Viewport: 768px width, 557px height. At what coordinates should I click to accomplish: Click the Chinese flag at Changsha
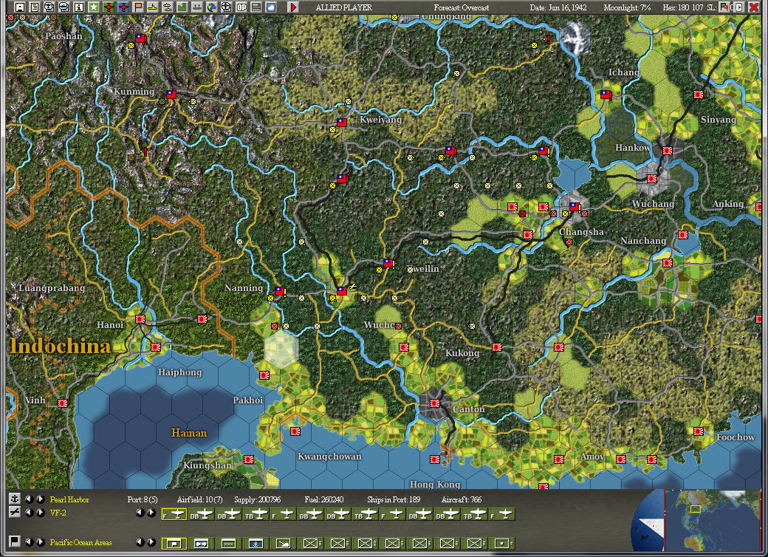pos(575,208)
